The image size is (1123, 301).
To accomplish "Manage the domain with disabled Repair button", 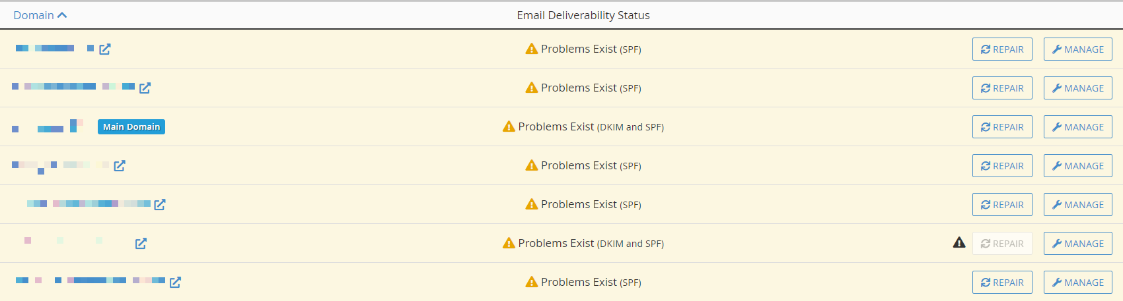I will [1078, 243].
